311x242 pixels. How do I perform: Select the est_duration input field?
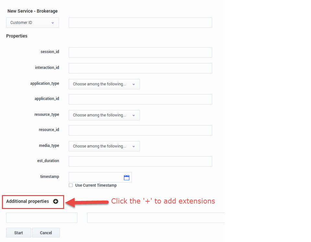point(140,161)
